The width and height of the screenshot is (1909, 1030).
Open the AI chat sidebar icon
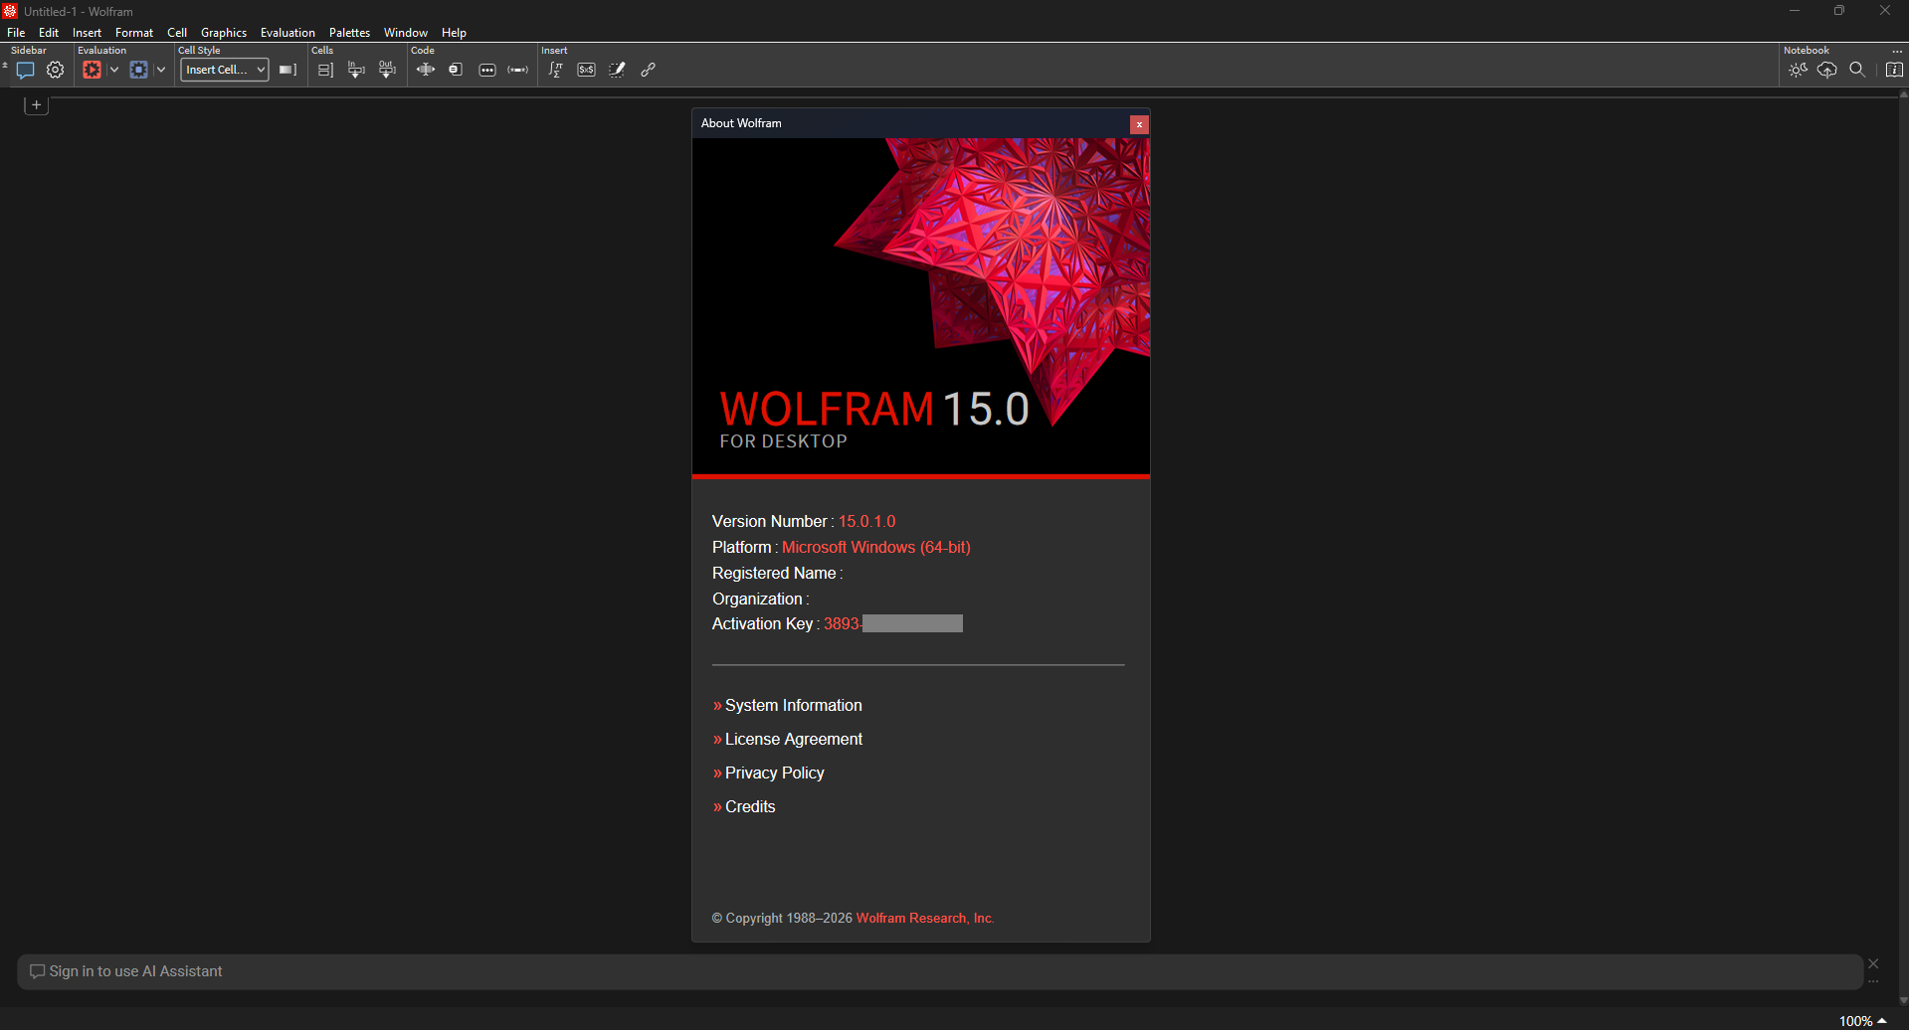26,70
